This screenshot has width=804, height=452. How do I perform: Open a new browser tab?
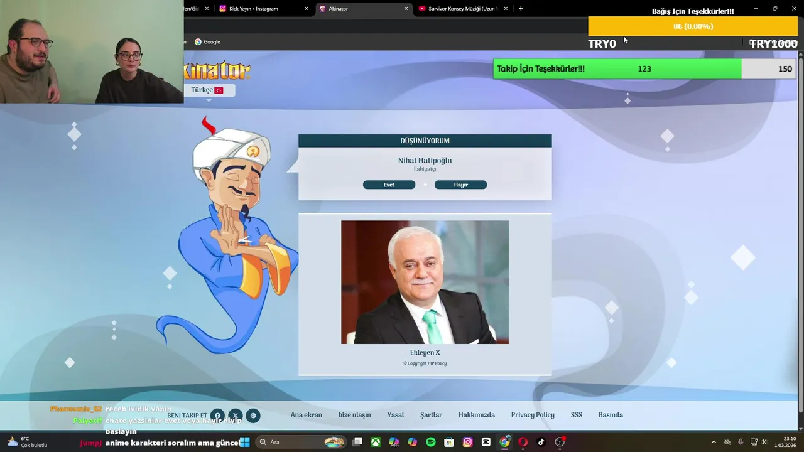click(521, 9)
